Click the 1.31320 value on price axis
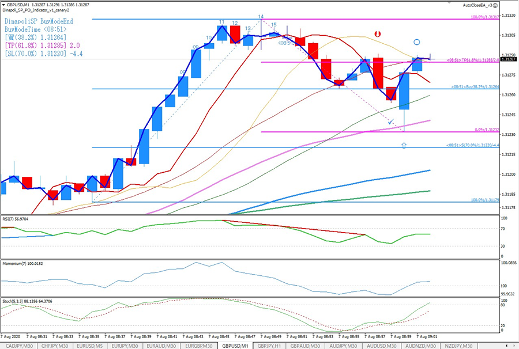This screenshot has width=519, height=349. pos(509,16)
